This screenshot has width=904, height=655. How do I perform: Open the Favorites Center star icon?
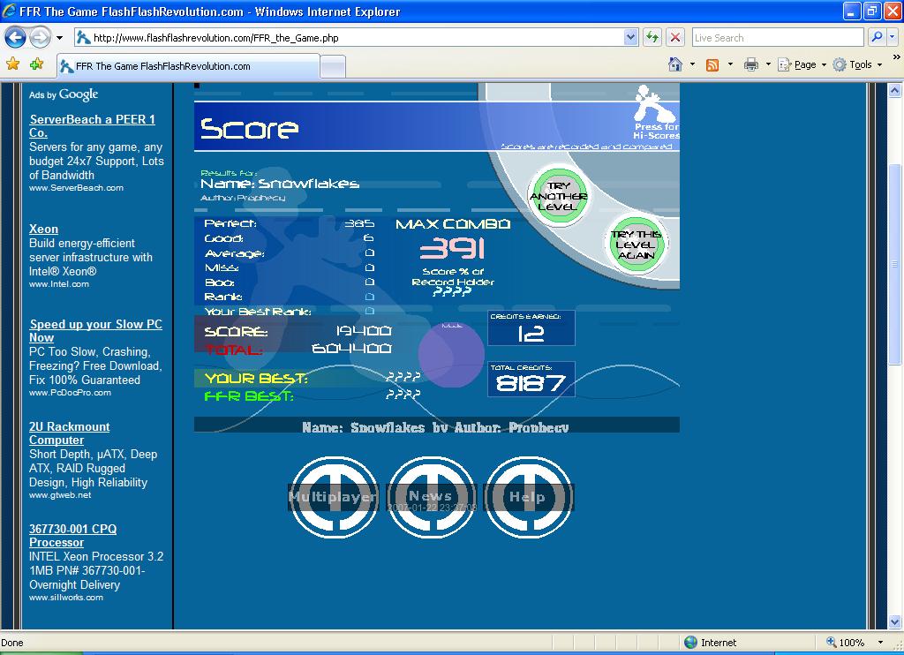tap(12, 64)
